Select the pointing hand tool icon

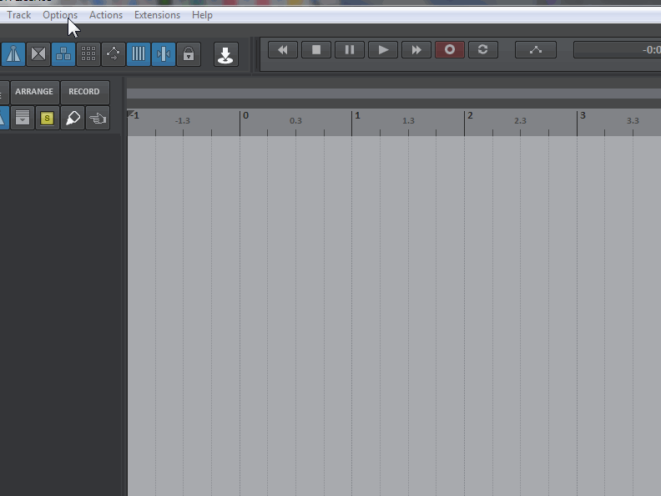coord(98,118)
